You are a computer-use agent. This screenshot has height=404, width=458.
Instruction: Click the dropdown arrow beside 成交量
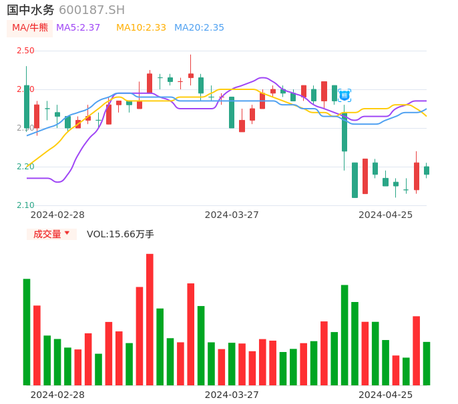(x=67, y=234)
